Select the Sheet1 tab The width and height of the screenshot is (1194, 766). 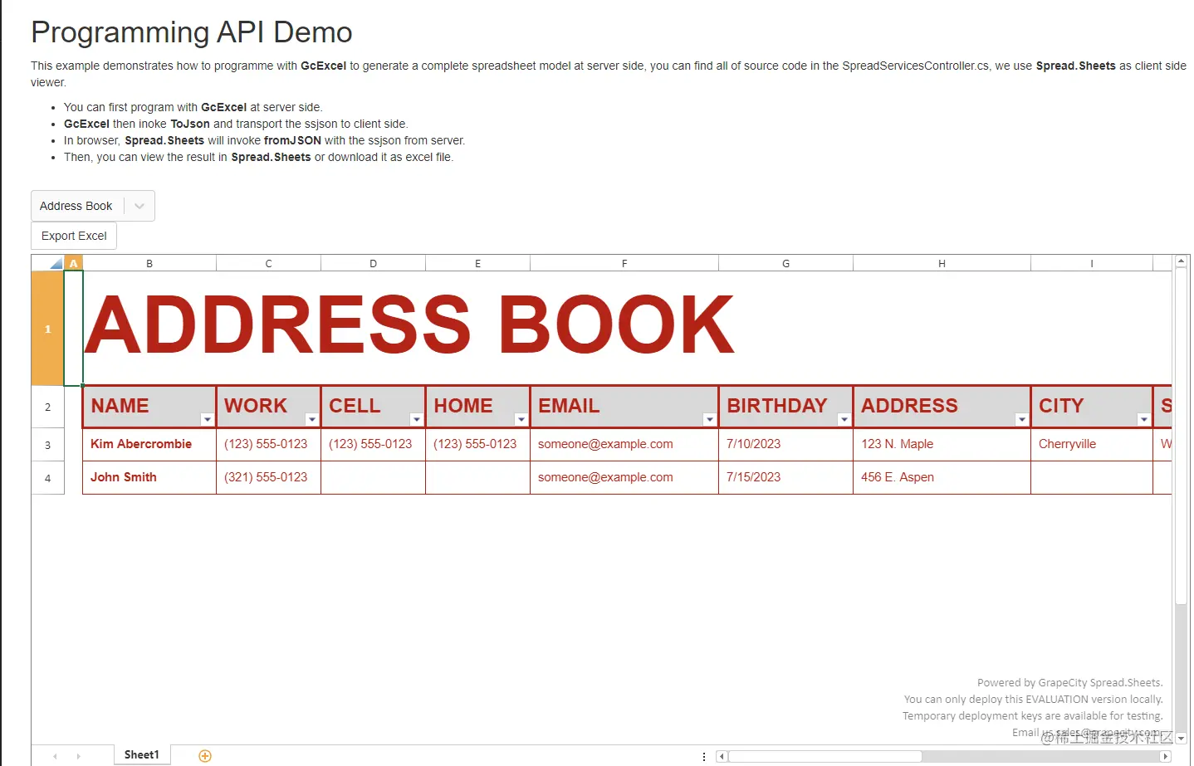coord(142,754)
